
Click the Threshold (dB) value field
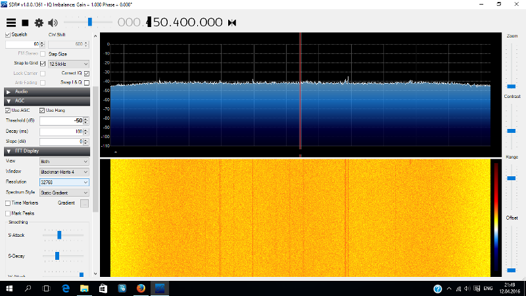point(61,121)
